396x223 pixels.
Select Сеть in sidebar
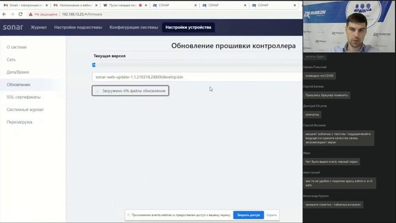11,59
